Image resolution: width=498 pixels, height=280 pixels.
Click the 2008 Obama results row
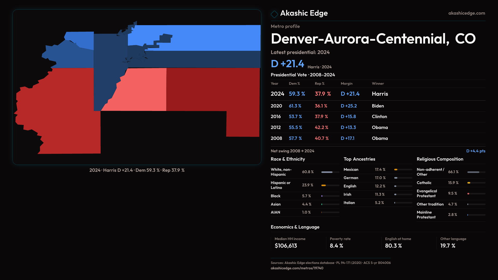[378, 138]
